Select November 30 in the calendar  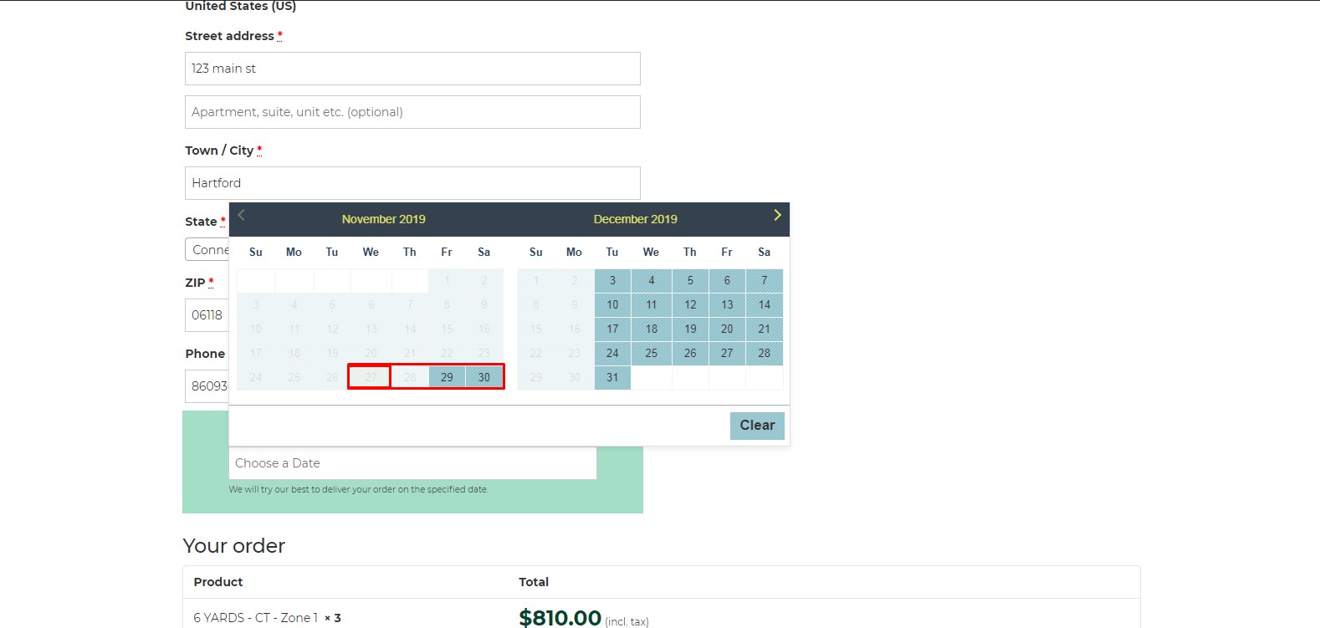(x=484, y=377)
